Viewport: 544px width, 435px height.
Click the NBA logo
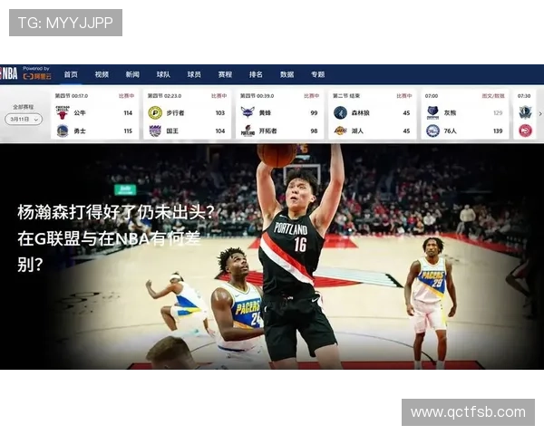click(x=9, y=74)
